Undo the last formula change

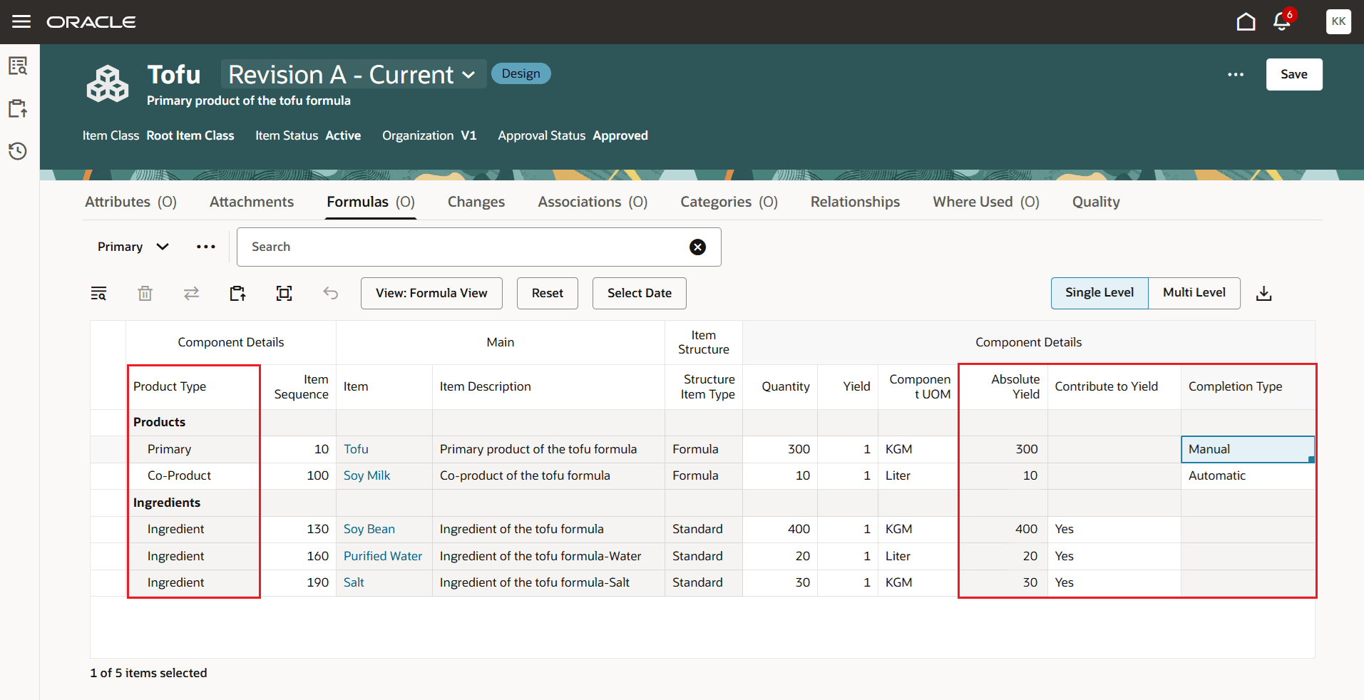tap(330, 293)
